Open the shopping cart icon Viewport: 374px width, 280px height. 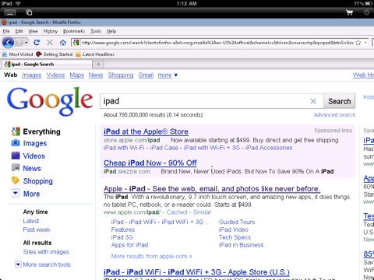click(x=349, y=12)
